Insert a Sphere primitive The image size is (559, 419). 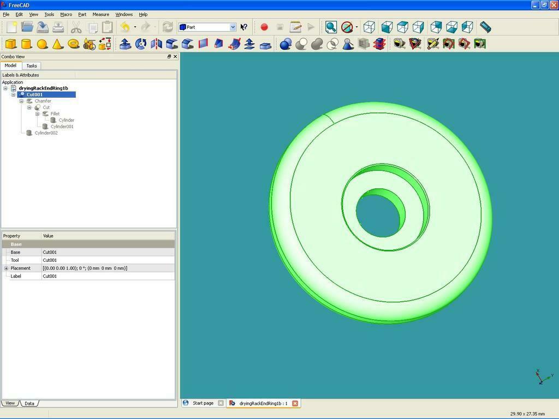tap(43, 44)
